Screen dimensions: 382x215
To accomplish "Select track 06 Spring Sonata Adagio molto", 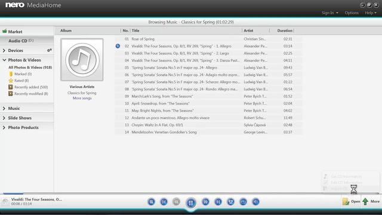I will 208,75.
